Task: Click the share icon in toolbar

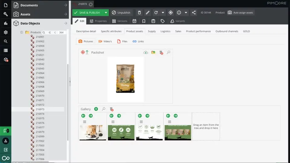Action: 194,13
